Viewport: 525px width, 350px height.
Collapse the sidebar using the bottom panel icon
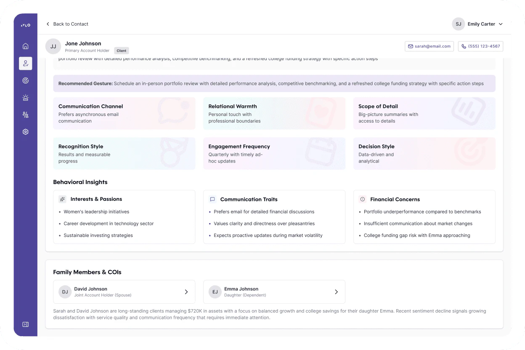(25, 324)
